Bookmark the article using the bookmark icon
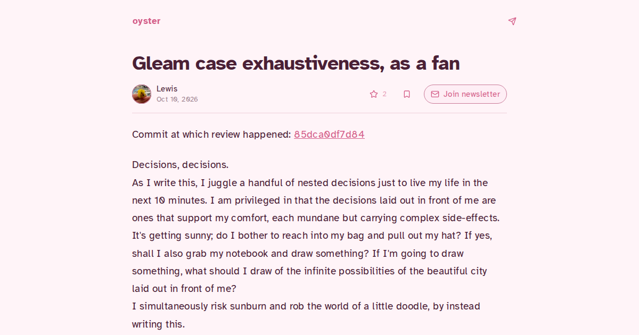639x335 pixels. click(x=407, y=94)
